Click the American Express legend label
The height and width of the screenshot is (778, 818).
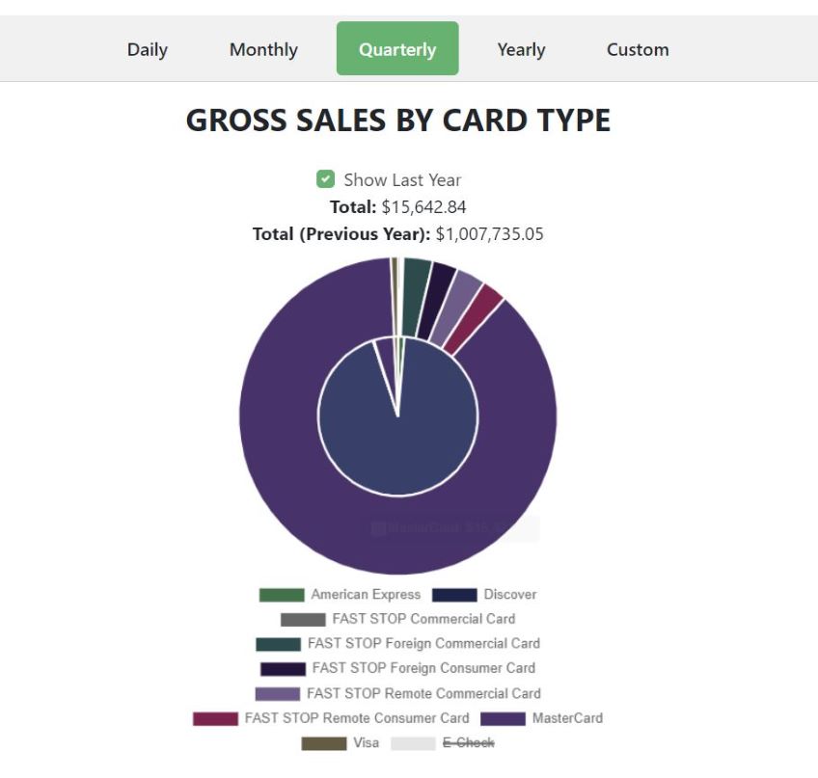(366, 595)
